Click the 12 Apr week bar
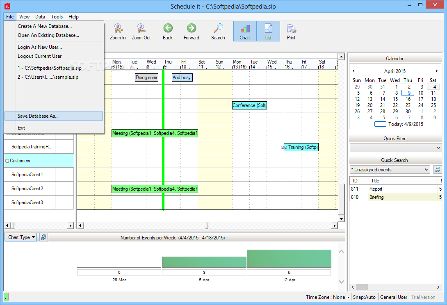The image size is (447, 305). [289, 259]
